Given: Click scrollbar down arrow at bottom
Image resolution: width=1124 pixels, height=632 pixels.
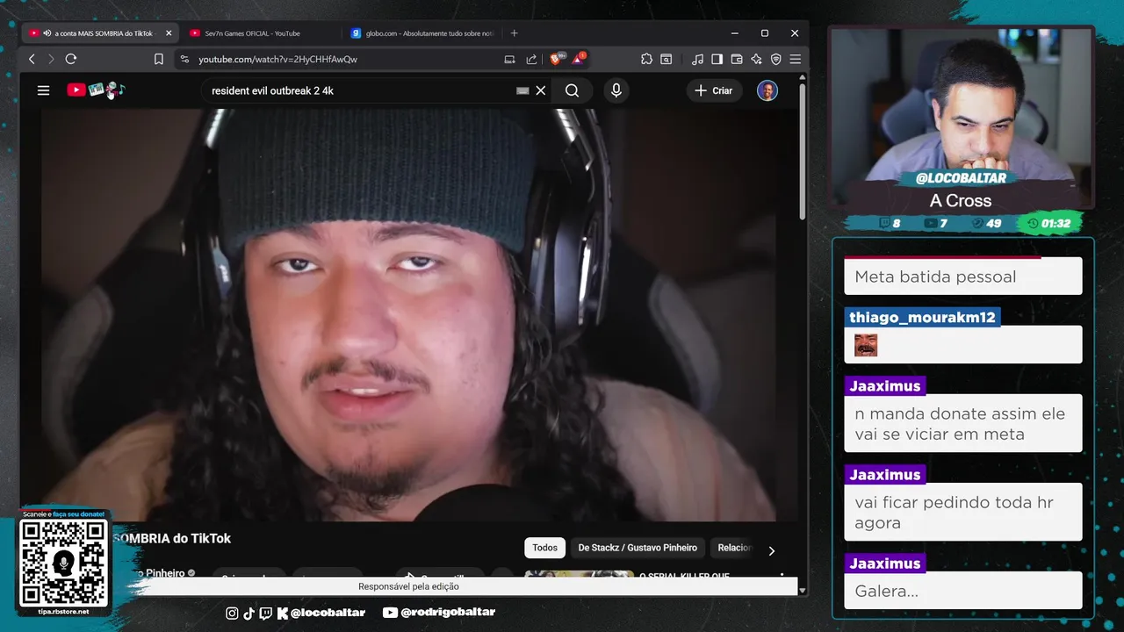Looking at the screenshot, I should (802, 591).
